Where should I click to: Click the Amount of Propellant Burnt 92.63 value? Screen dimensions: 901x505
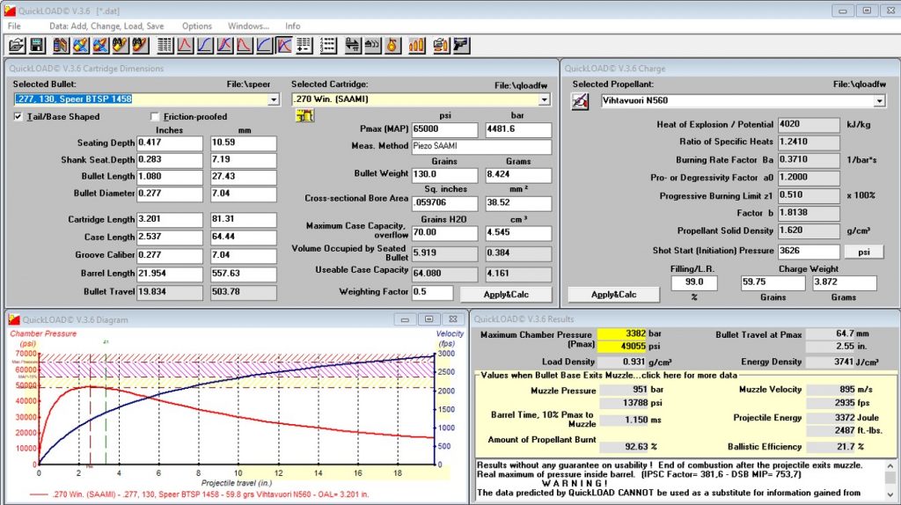(624, 446)
